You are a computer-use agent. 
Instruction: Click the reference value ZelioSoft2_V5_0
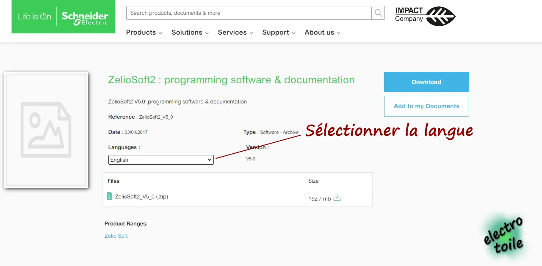point(156,117)
